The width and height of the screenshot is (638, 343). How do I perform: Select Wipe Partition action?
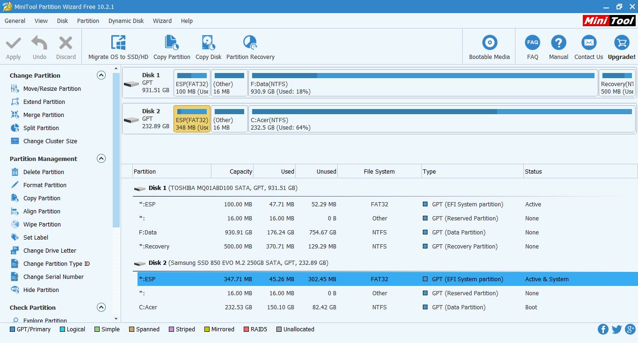(x=42, y=224)
